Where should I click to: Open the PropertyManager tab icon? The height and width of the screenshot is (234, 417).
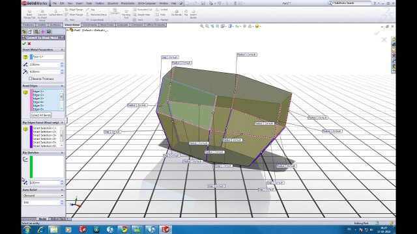(30, 32)
